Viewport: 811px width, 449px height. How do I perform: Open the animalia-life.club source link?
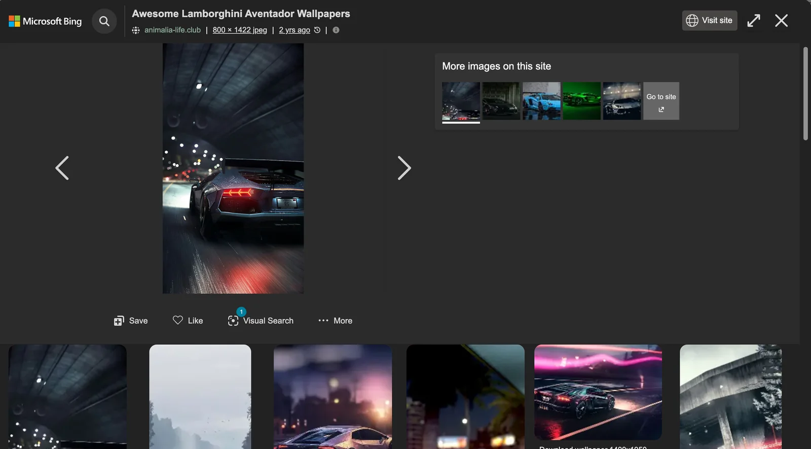172,30
